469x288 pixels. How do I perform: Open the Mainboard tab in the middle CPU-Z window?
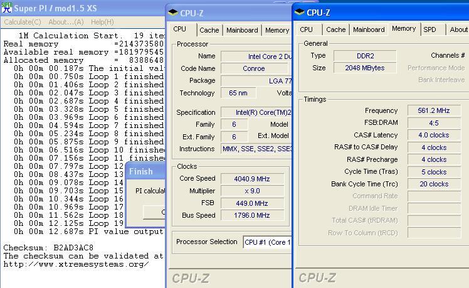(x=242, y=30)
